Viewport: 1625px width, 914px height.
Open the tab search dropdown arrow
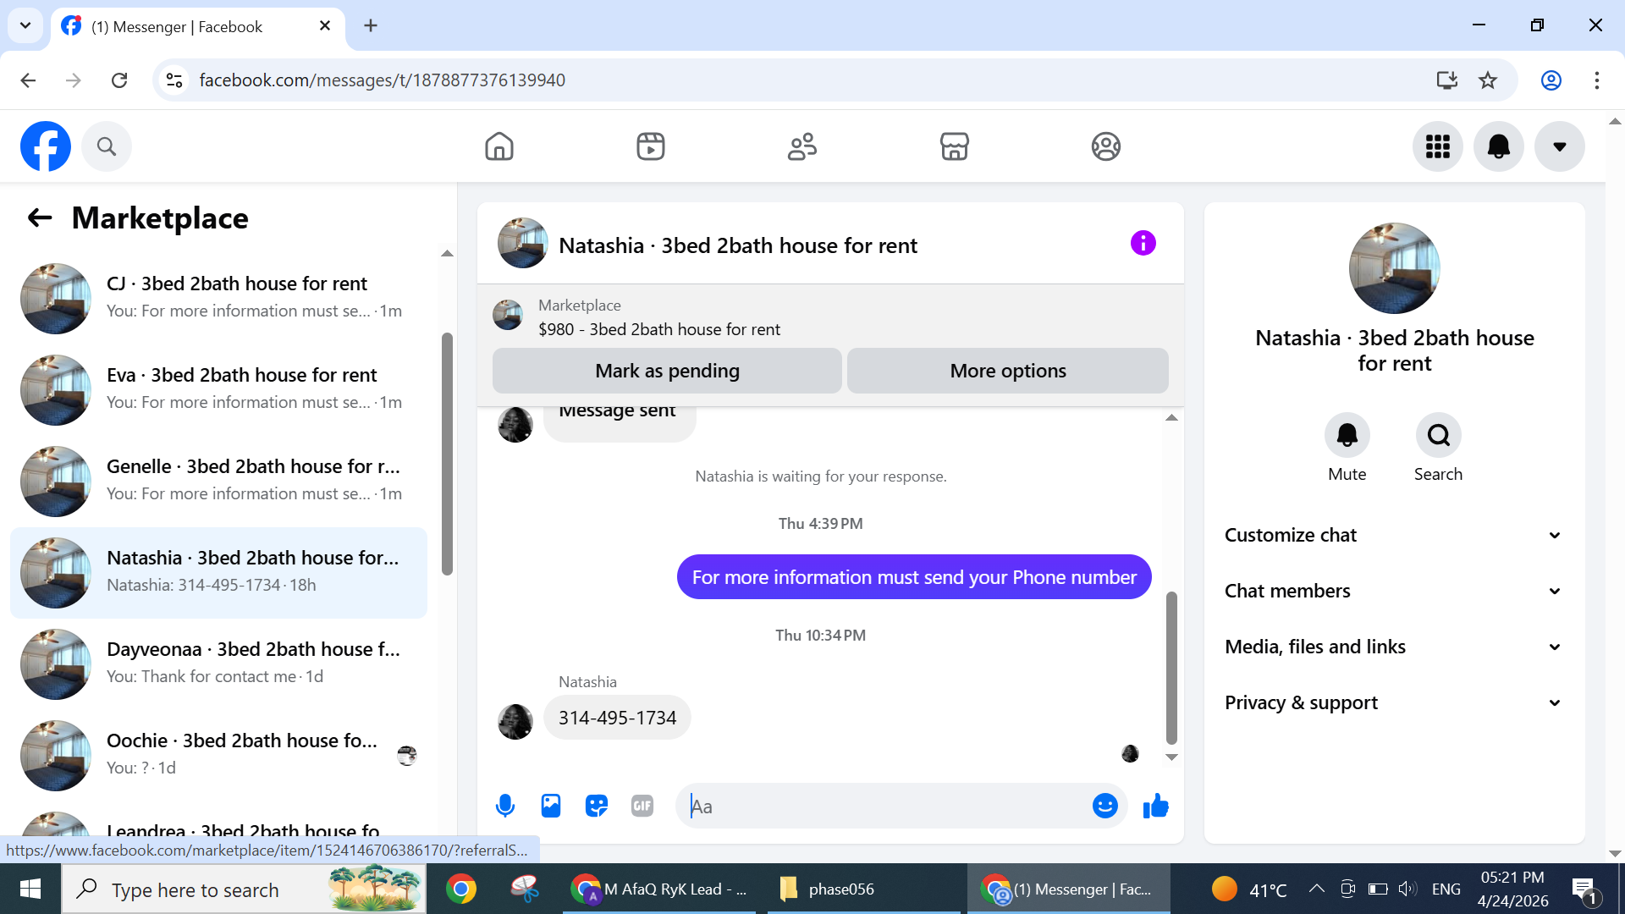25,25
